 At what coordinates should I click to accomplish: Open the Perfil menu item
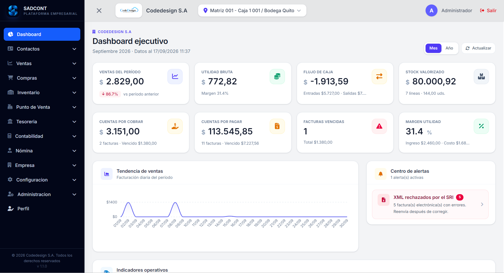point(42,209)
